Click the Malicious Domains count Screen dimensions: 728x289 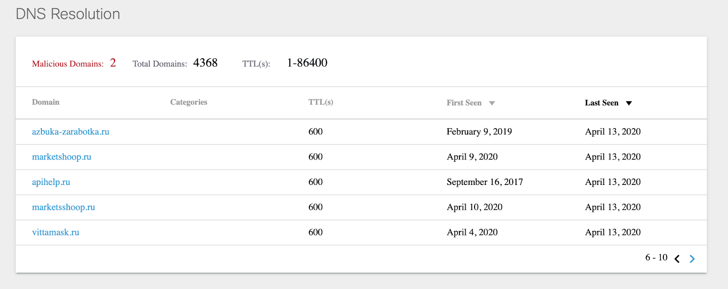click(113, 63)
